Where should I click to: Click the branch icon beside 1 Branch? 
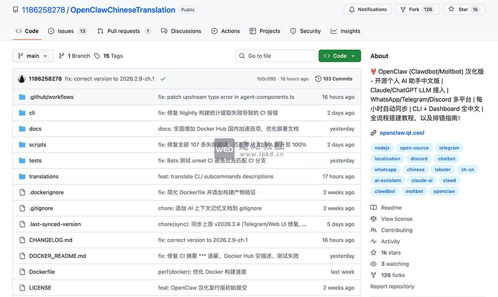(x=61, y=56)
